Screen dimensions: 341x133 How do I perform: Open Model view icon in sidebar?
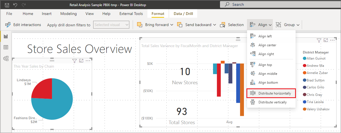6,58
